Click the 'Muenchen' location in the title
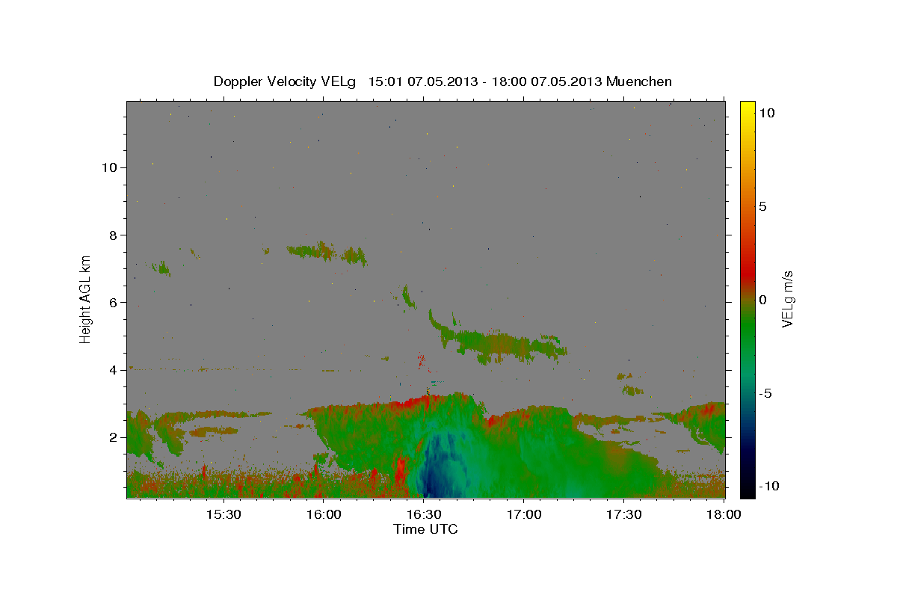This screenshot has height=598, width=897. pos(639,81)
